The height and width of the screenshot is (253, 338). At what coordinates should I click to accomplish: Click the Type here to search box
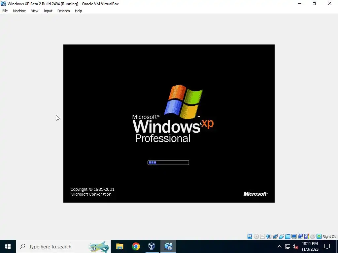63,246
